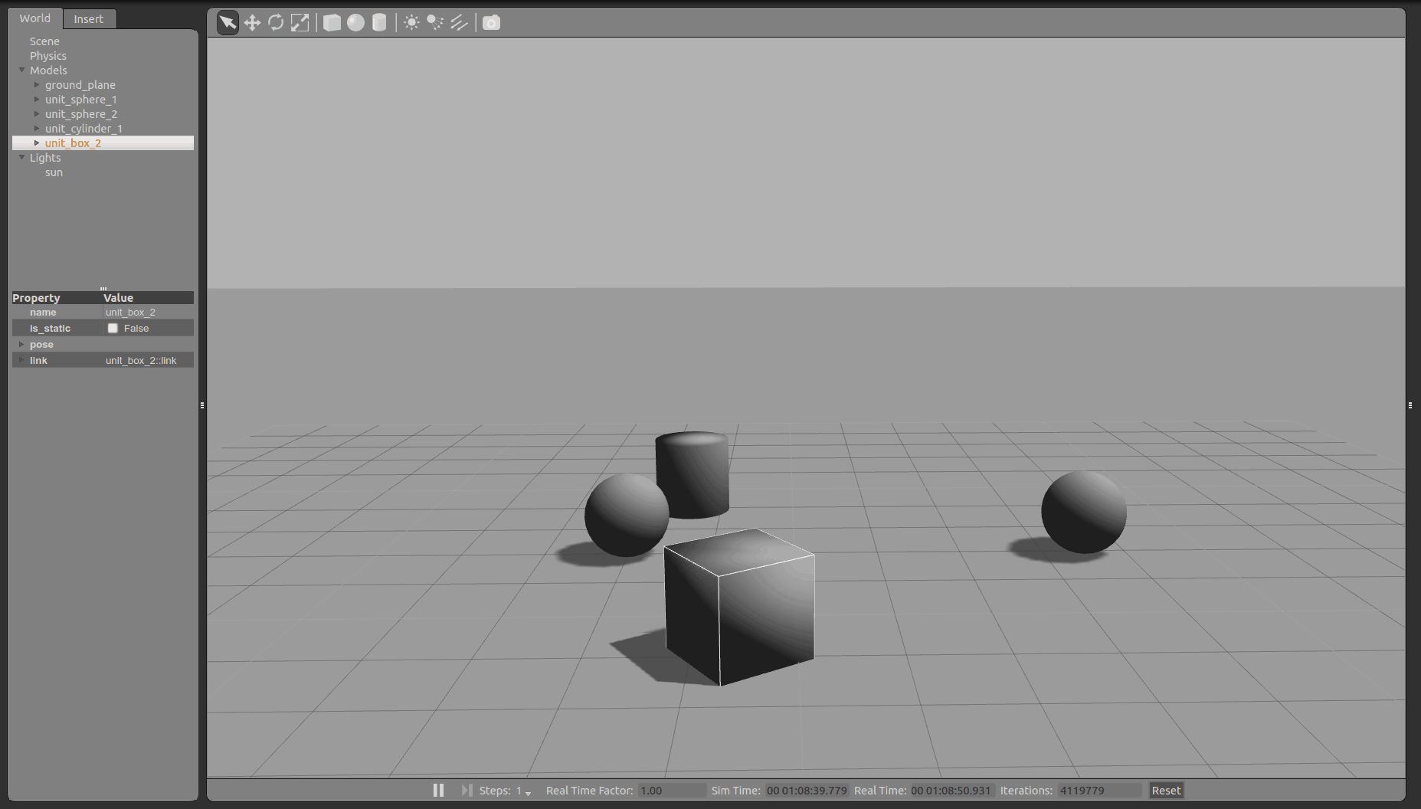Viewport: 1421px width, 809px height.
Task: Choose the selection arrow tool
Action: tap(228, 22)
